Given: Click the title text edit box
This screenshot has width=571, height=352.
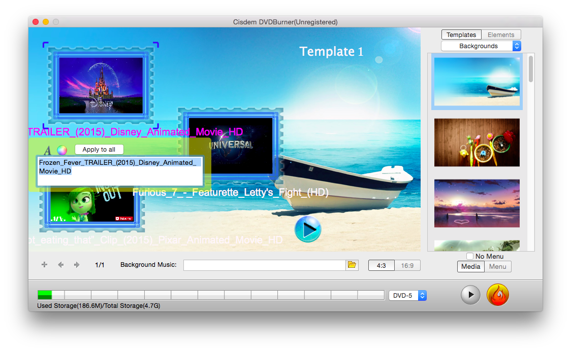Looking at the screenshot, I should pyautogui.click(x=120, y=171).
